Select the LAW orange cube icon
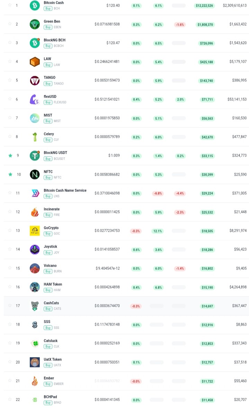Viewport: 249px width, 408px height. tap(35, 62)
